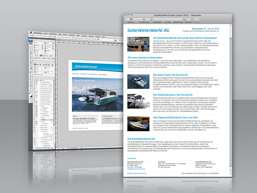The width and height of the screenshot is (257, 193).
Task: Select the Crop tool in Photoshop's toolbox
Action: coord(31,52)
